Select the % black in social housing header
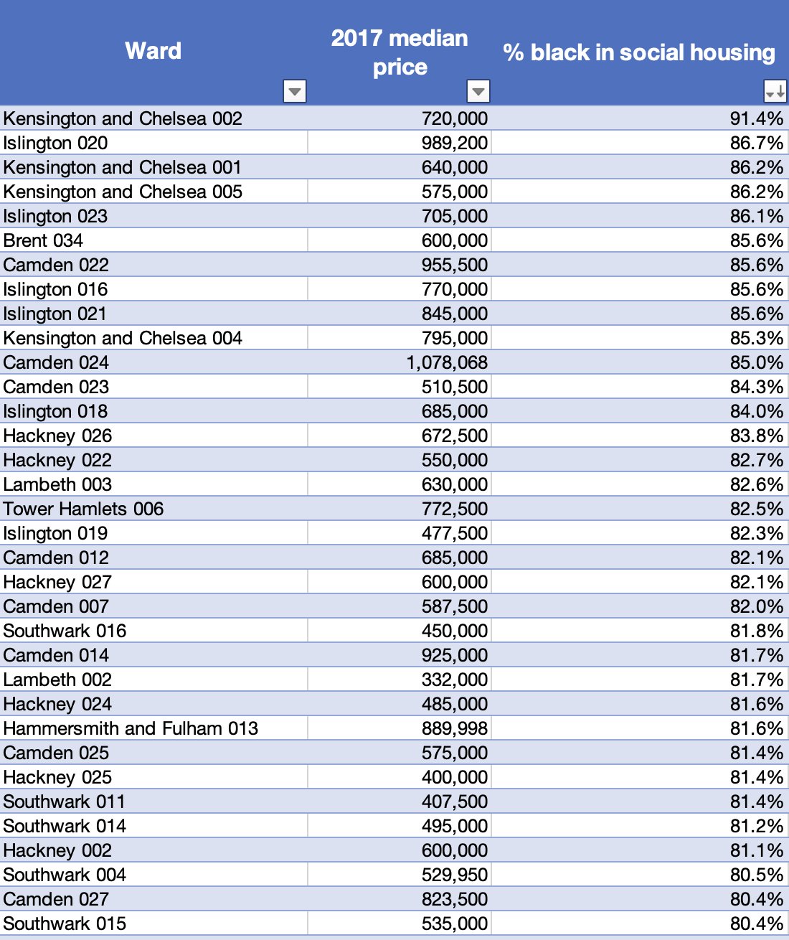789x940 pixels. 640,52
